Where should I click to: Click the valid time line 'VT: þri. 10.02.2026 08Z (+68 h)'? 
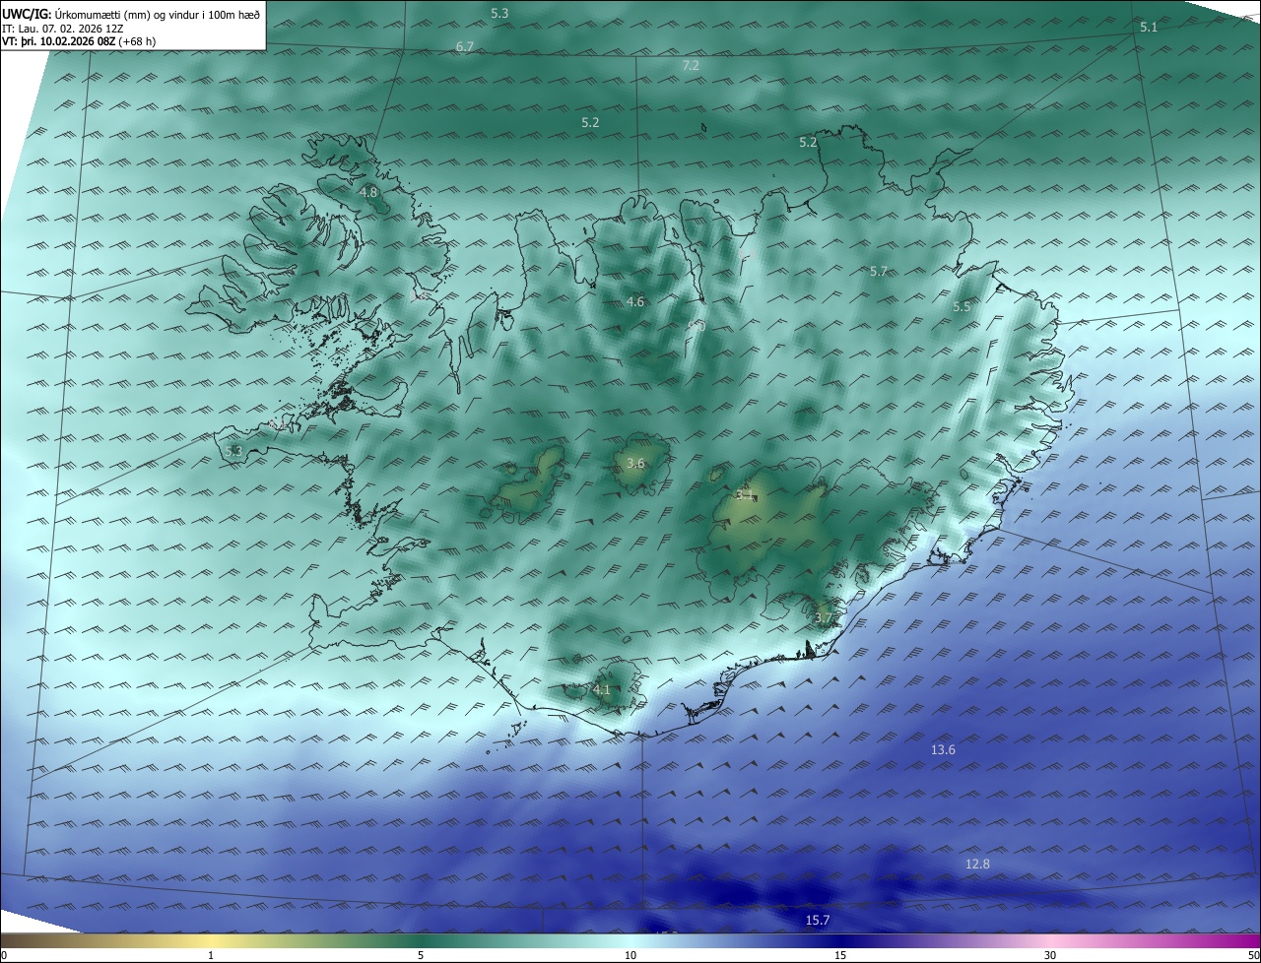click(x=80, y=41)
